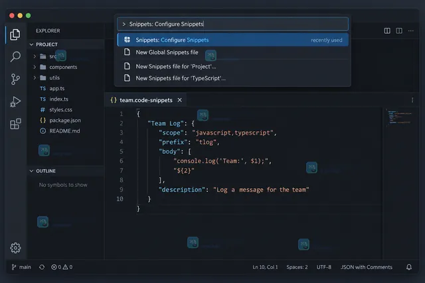Click the hash icon beside styles.css
The height and width of the screenshot is (283, 425).
42,109
